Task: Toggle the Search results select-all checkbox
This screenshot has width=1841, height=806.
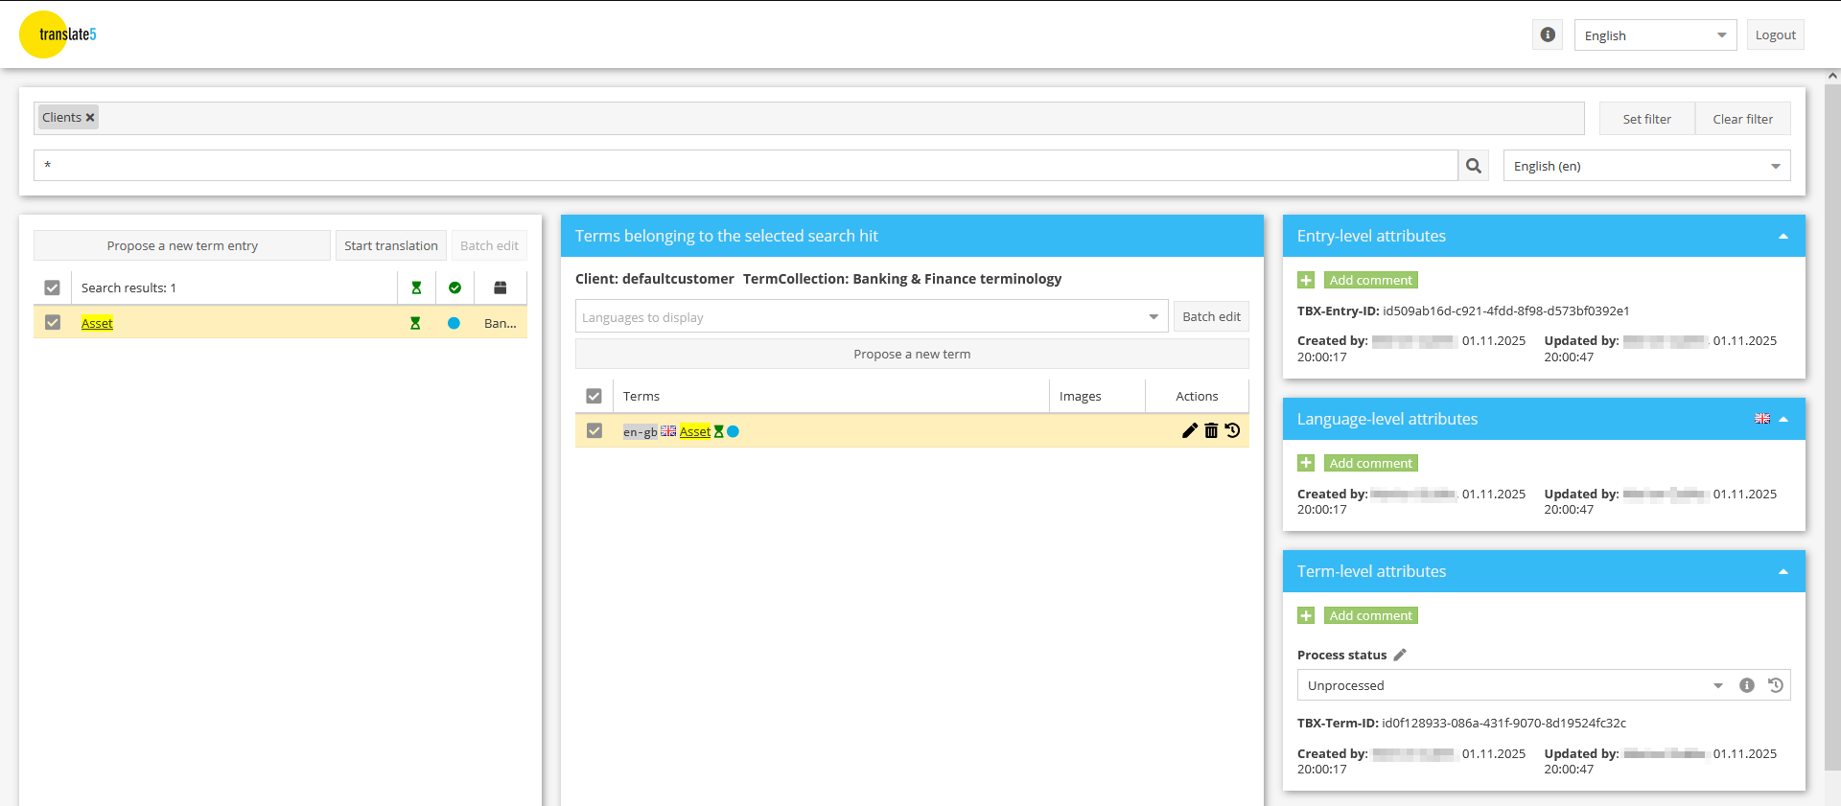Action: (x=53, y=288)
